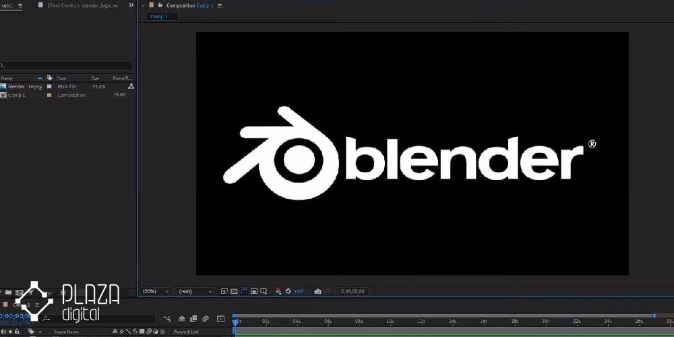Screen dimensions: 674x337
Task: Click the Frame Blending column header
Action: [142, 332]
